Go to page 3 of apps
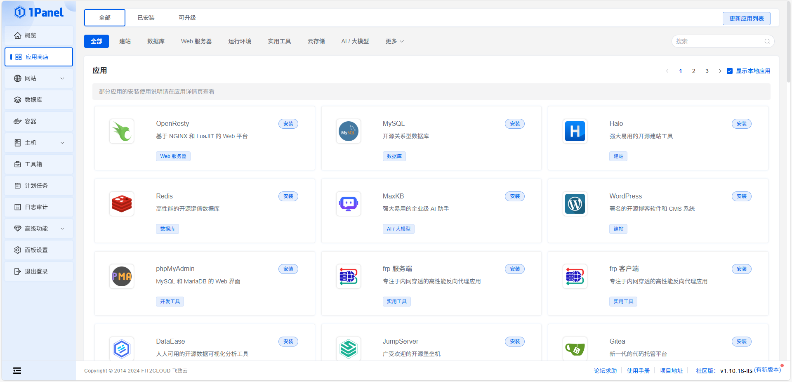This screenshot has width=792, height=382. [707, 71]
